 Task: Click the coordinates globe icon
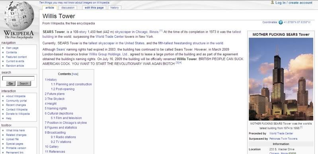(x=281, y=22)
